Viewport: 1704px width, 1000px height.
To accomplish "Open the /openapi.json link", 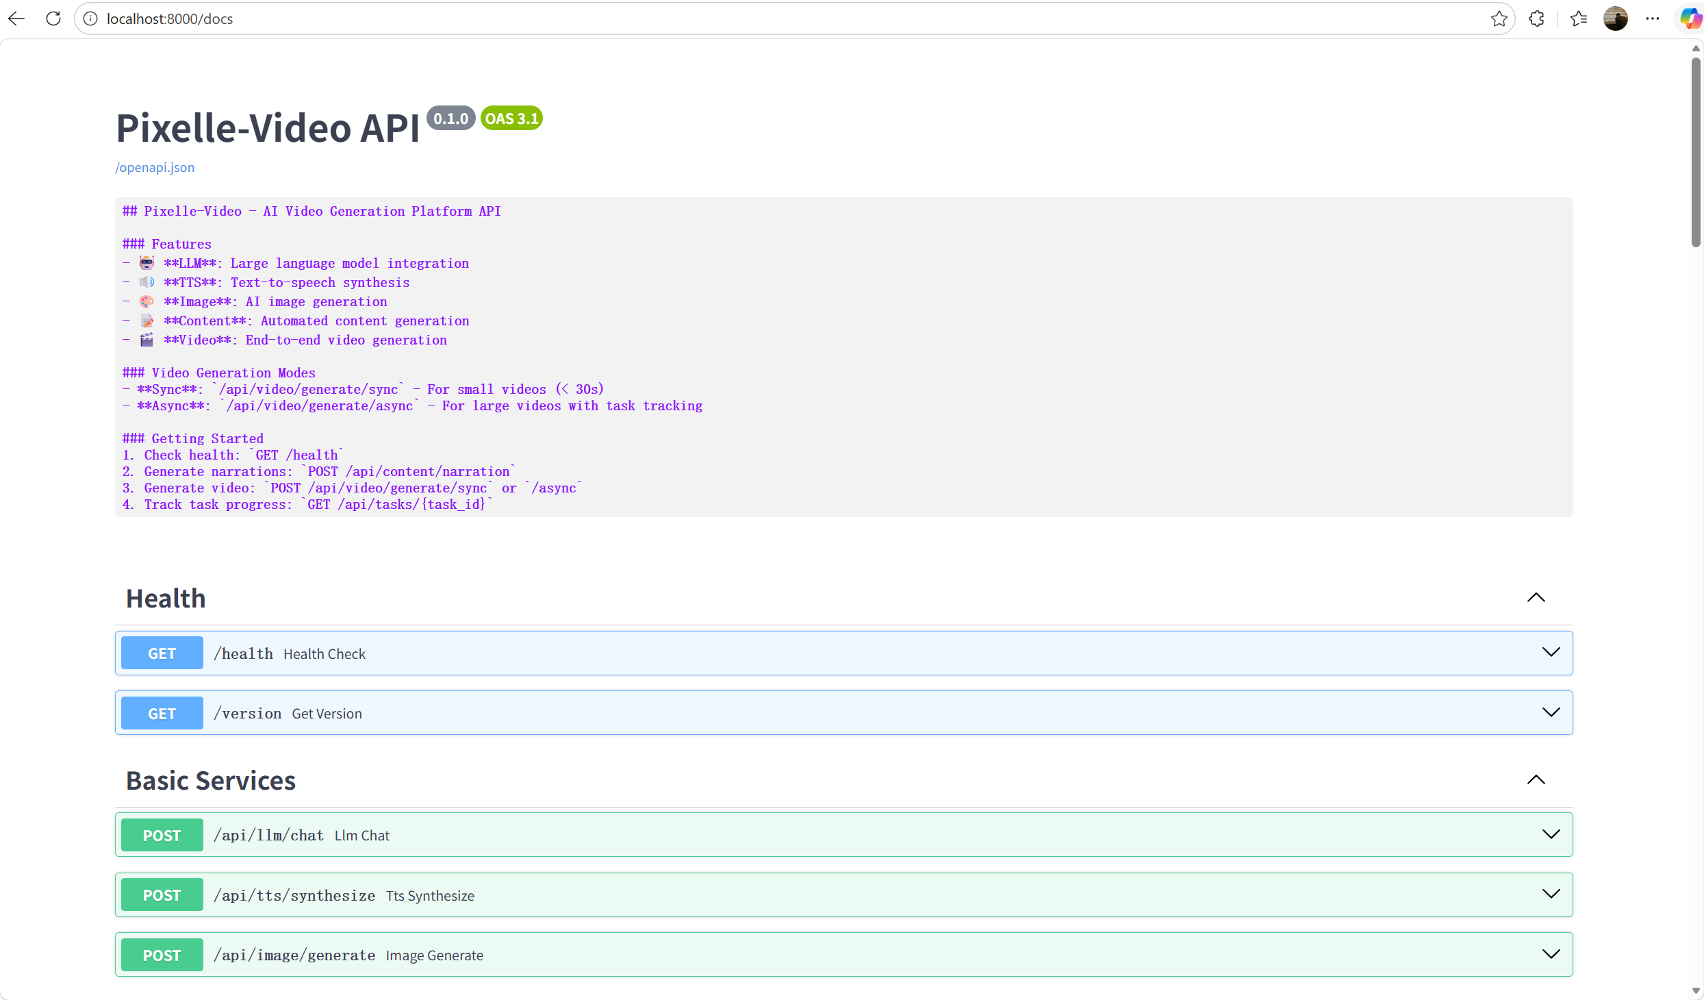I will point(155,168).
